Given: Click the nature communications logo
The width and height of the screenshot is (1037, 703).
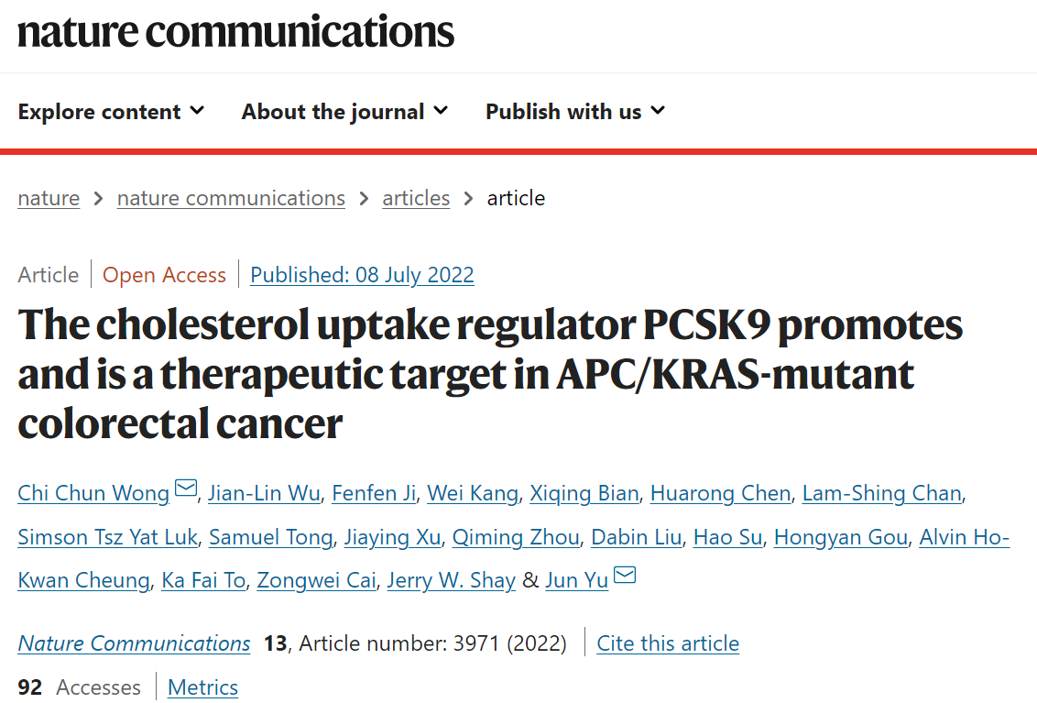Looking at the screenshot, I should (236, 31).
